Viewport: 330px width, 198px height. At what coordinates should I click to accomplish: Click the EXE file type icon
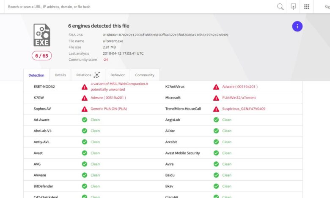(x=42, y=35)
